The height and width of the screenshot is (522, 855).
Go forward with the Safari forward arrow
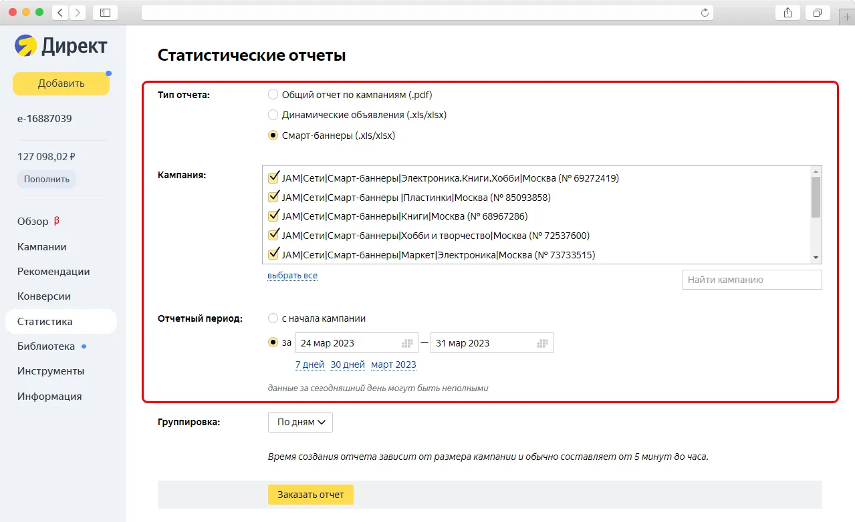(78, 13)
